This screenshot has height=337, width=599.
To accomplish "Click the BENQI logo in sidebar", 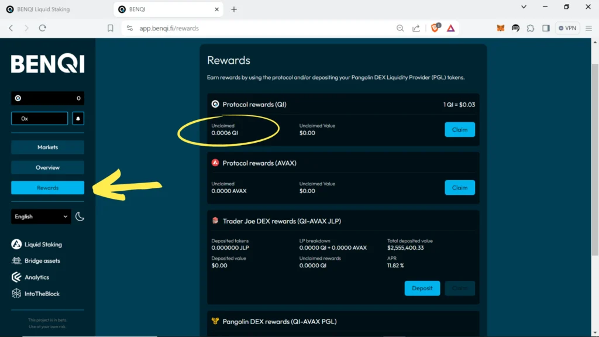I will [x=47, y=64].
